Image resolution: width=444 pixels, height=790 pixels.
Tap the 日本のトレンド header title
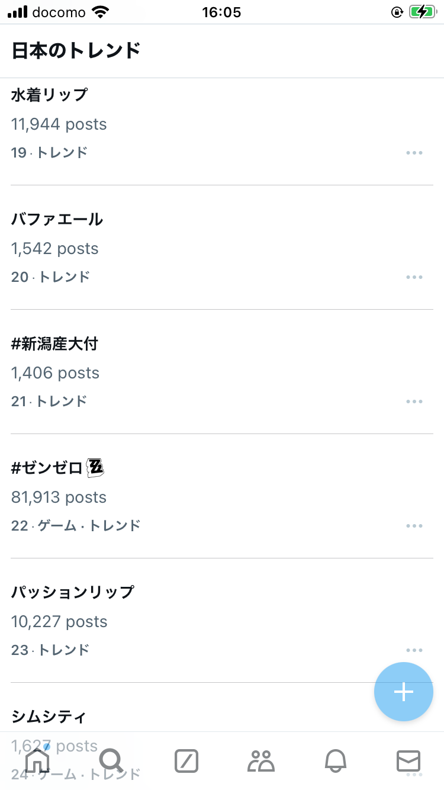(x=76, y=51)
